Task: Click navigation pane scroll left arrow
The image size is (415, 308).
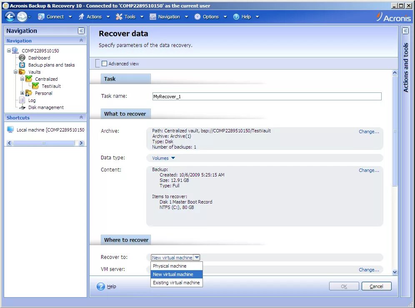Action: [9, 143]
